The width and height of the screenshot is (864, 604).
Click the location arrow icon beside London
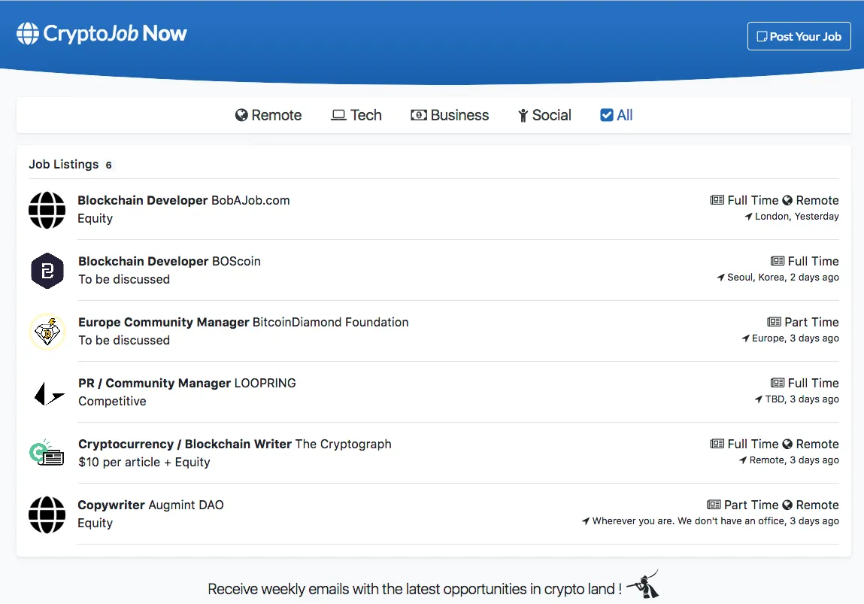click(x=748, y=217)
